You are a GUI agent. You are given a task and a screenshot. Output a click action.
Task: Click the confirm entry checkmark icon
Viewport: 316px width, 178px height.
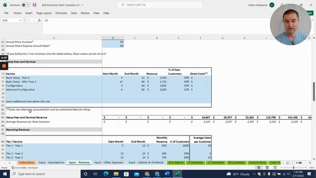tap(34, 20)
